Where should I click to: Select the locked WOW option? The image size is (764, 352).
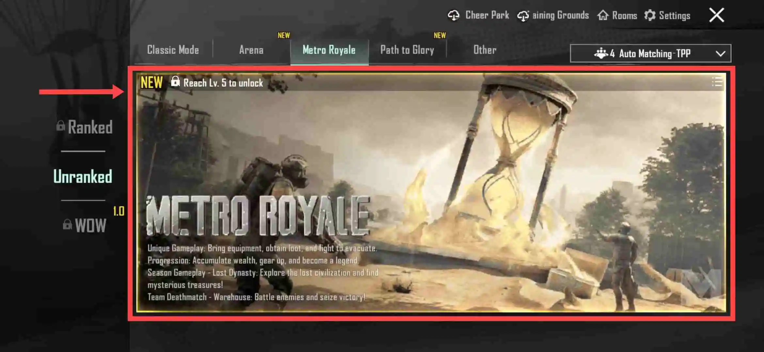(x=85, y=225)
